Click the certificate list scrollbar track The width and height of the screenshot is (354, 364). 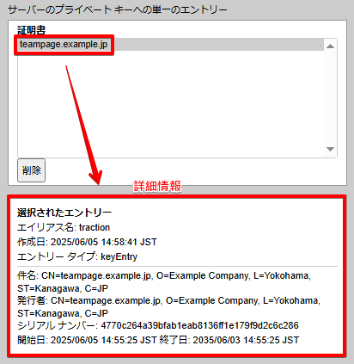(x=330, y=97)
